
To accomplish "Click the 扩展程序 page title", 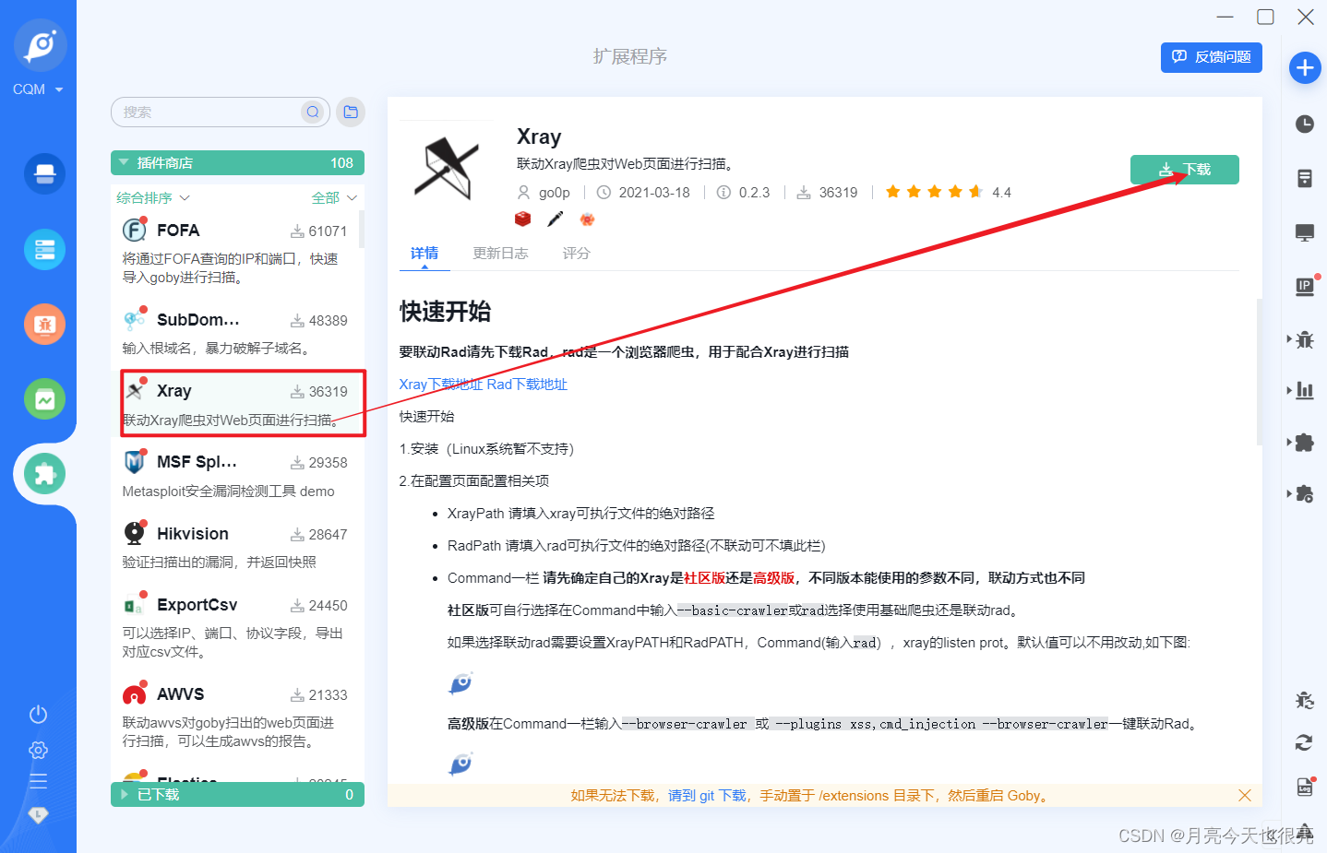I will point(630,56).
